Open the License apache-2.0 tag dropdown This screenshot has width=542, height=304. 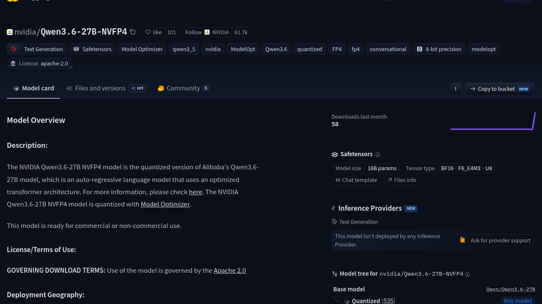(x=40, y=64)
